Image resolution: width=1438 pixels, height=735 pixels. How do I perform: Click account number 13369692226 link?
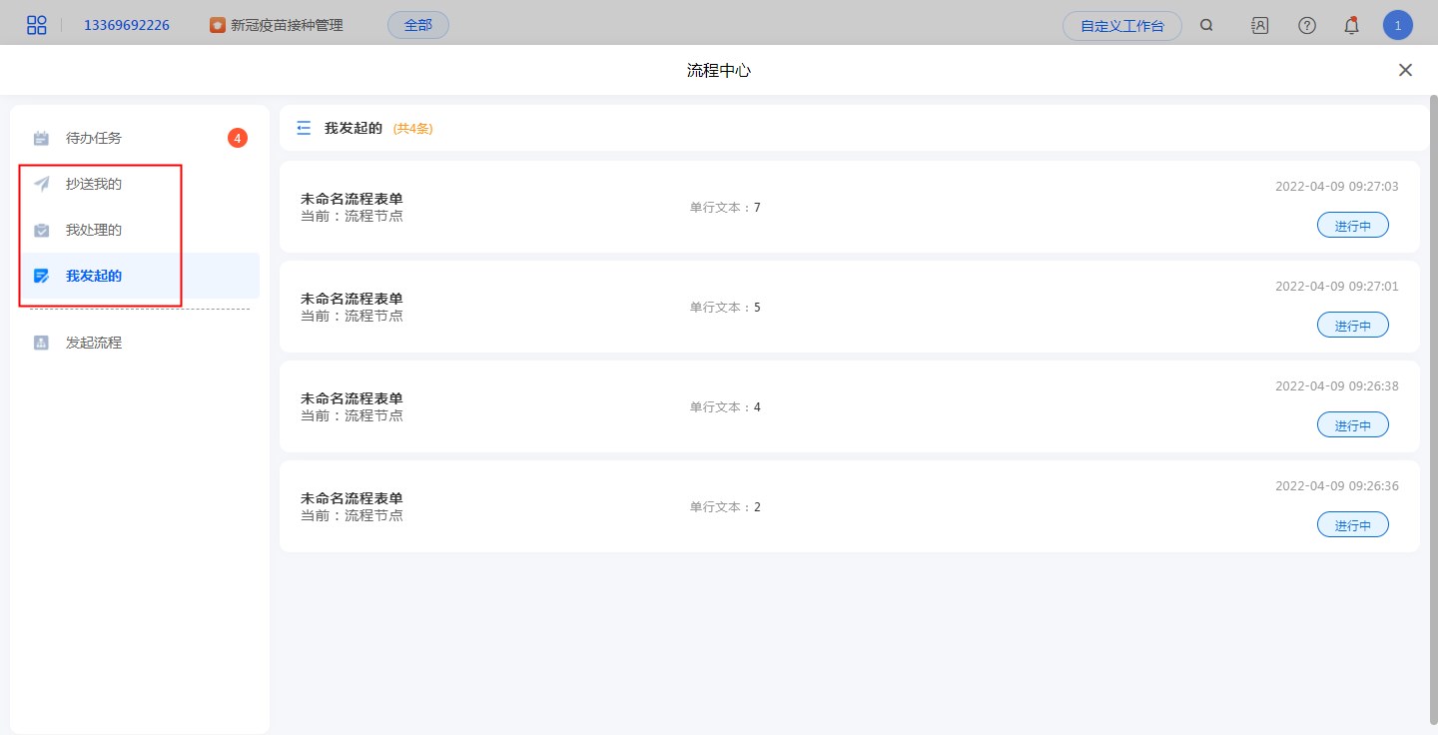(x=126, y=26)
